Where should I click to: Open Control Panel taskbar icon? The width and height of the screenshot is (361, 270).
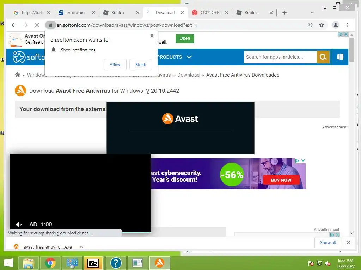tap(72, 263)
